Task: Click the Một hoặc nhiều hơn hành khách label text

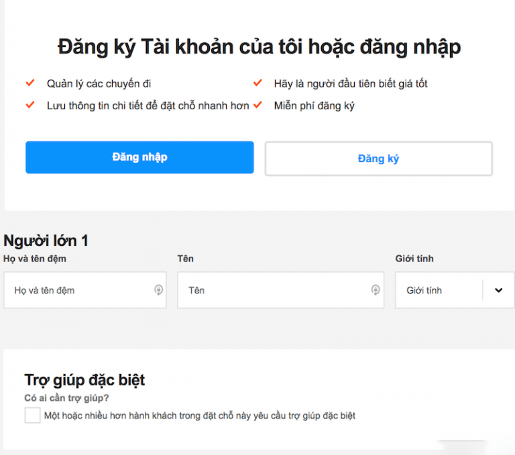Action: click(199, 415)
